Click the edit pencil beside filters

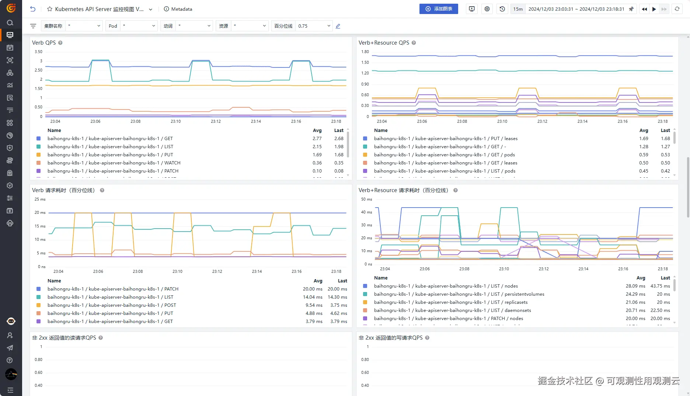(338, 26)
